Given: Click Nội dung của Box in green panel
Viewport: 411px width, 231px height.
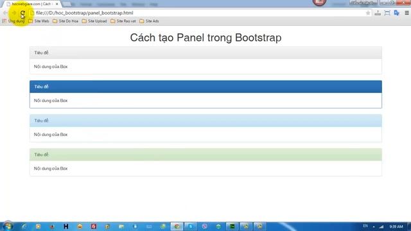Looking at the screenshot, I should click(51, 168).
